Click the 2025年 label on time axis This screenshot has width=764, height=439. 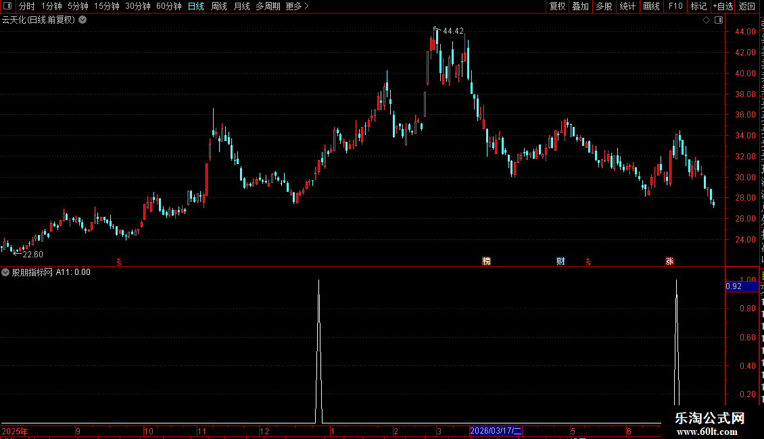coord(15,432)
